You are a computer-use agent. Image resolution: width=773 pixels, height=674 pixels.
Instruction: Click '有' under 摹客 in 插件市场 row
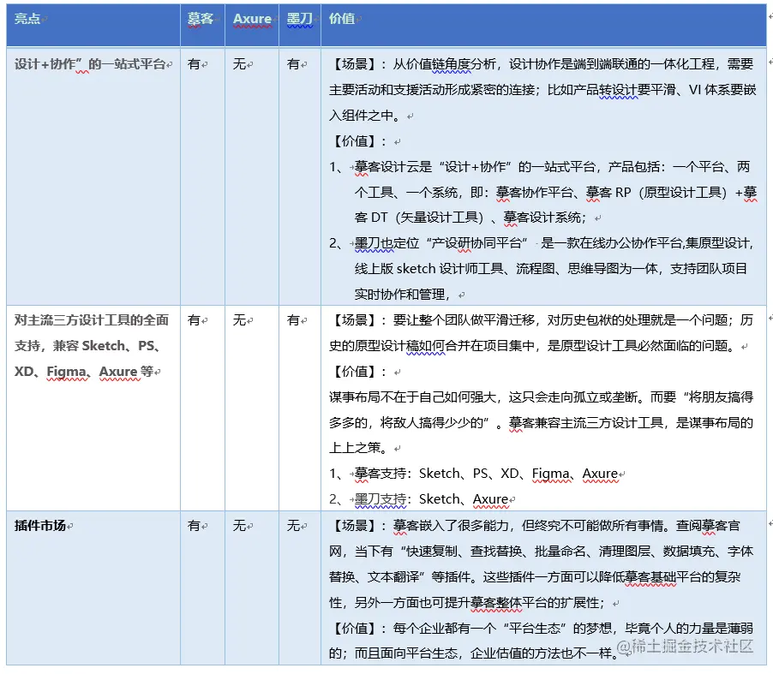[x=194, y=526]
